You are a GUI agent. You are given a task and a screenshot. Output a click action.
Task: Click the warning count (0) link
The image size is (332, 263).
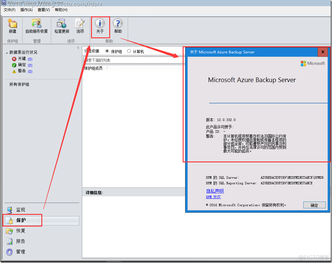30,72
